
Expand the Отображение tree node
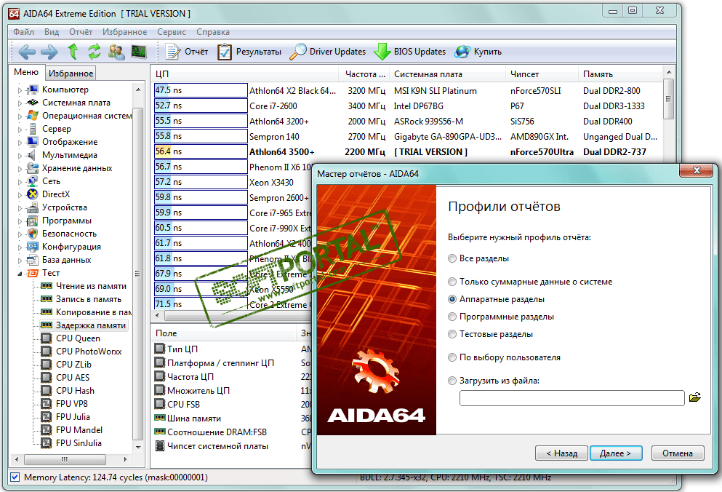click(20, 142)
